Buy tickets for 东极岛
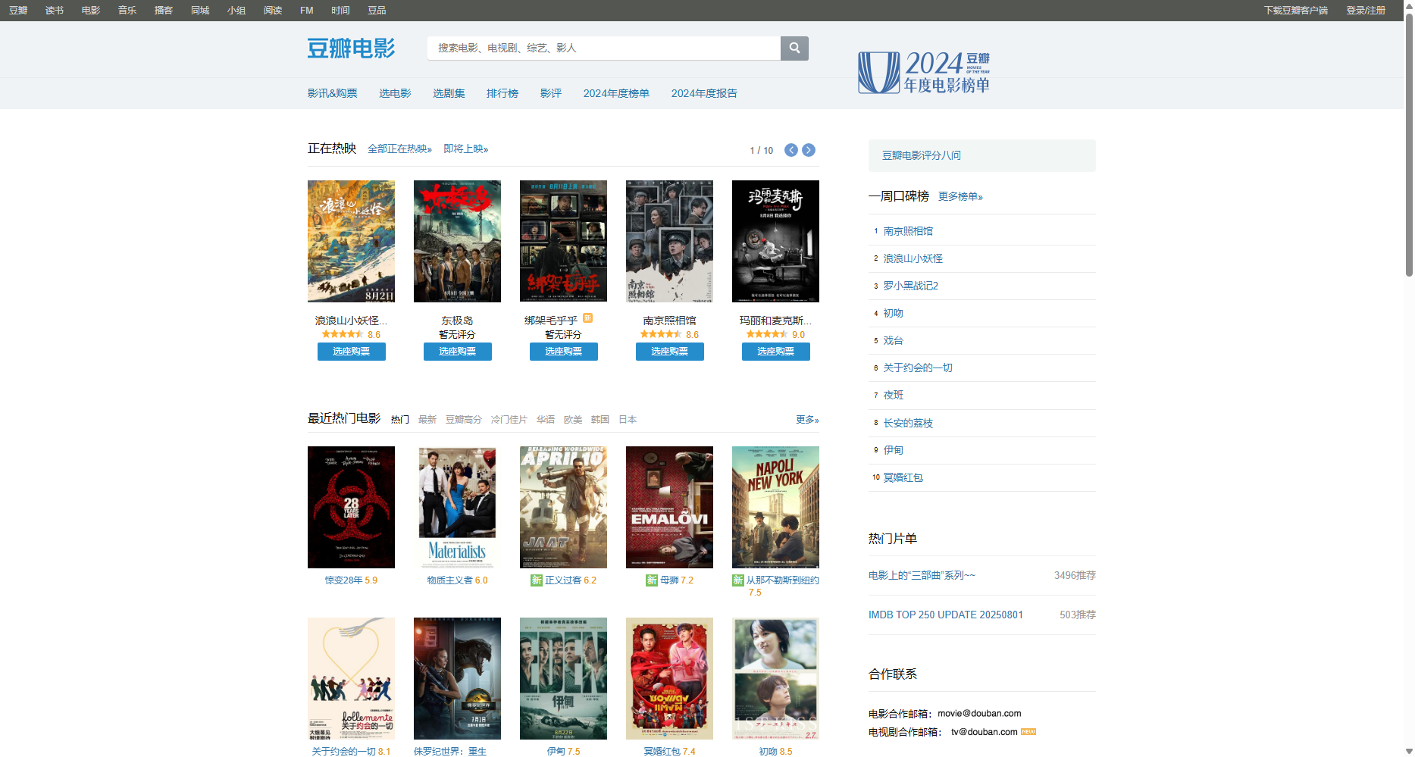 pyautogui.click(x=457, y=352)
